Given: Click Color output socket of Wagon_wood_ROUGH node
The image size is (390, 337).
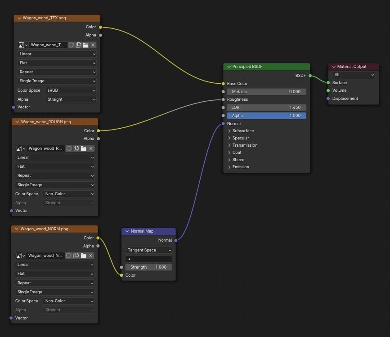Looking at the screenshot, I should pos(98,131).
